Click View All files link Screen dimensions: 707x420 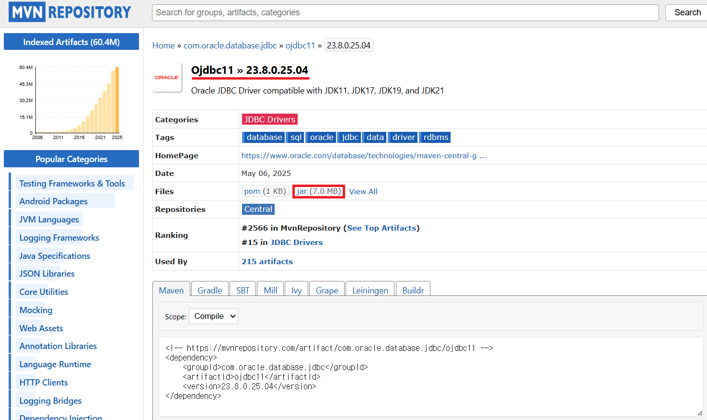(363, 192)
